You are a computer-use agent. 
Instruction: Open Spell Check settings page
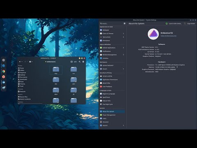[x=112, y=97]
